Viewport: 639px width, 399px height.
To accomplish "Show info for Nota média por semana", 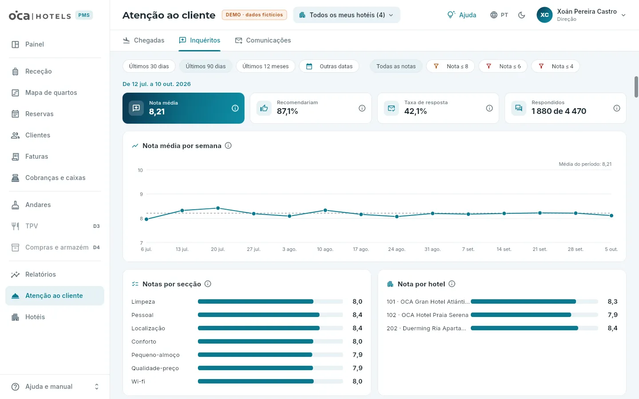I will point(229,145).
